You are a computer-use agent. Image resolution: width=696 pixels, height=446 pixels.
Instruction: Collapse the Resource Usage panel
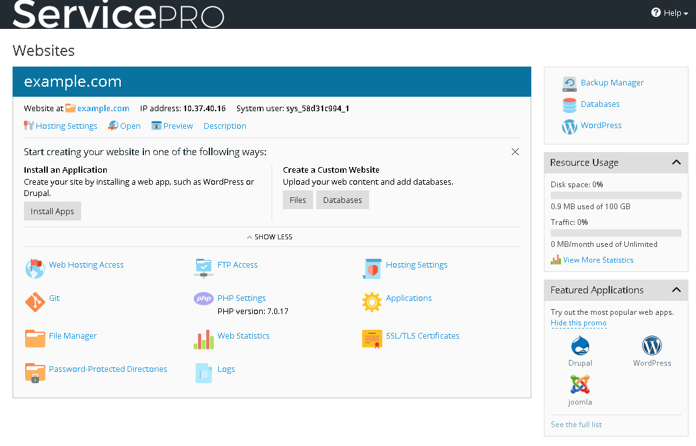click(x=676, y=163)
